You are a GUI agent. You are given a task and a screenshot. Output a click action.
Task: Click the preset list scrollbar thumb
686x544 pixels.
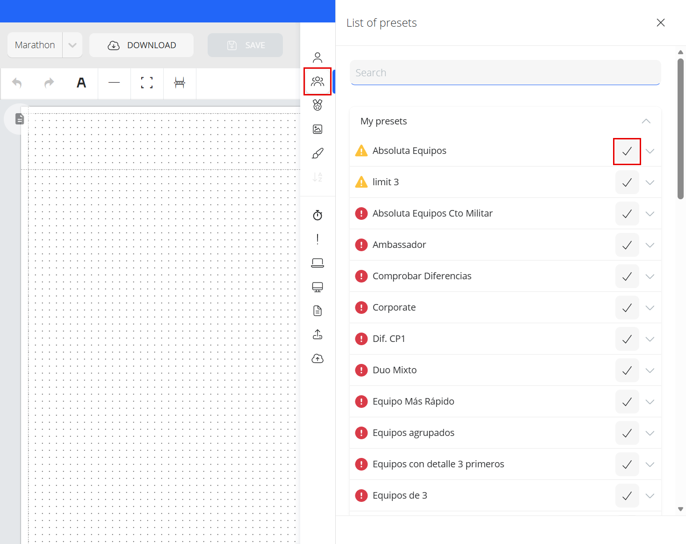[681, 129]
